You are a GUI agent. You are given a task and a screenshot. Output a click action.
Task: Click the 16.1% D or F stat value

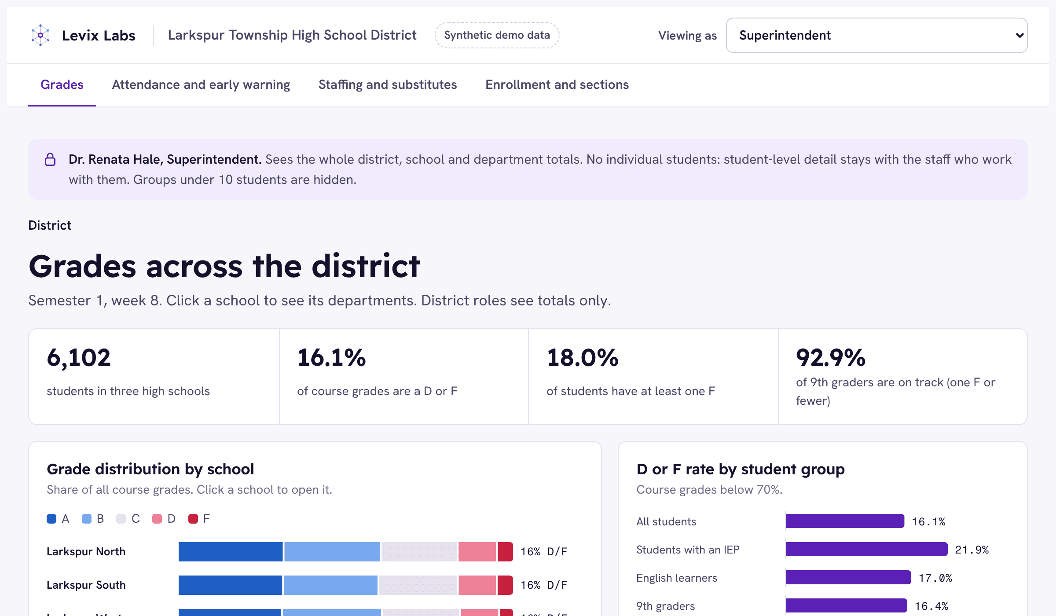tap(331, 357)
